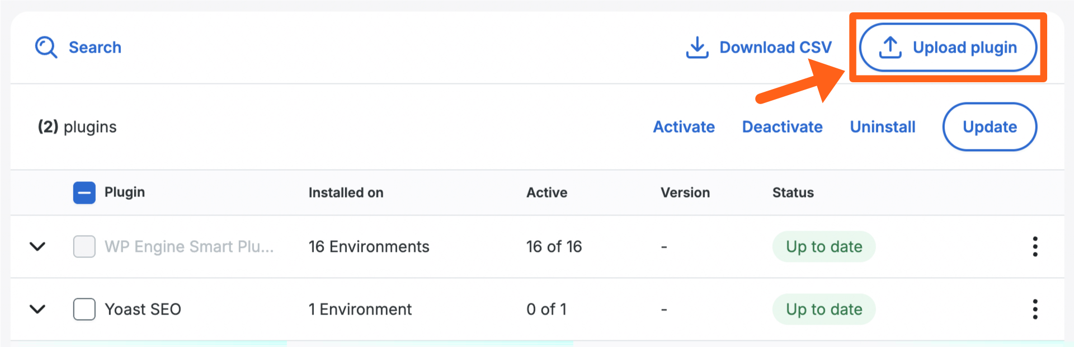Expand the WP Engine Smart Plugin row
This screenshot has height=347, width=1074.
[x=37, y=246]
